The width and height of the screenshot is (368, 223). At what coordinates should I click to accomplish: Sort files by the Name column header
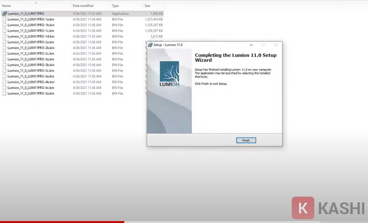tap(7, 6)
